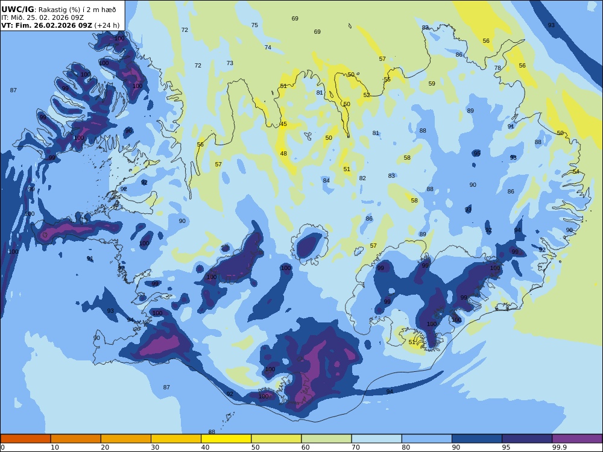This screenshot has width=603, height=452.
Task: Click the map value '52'
Action: pyautogui.click(x=367, y=95)
